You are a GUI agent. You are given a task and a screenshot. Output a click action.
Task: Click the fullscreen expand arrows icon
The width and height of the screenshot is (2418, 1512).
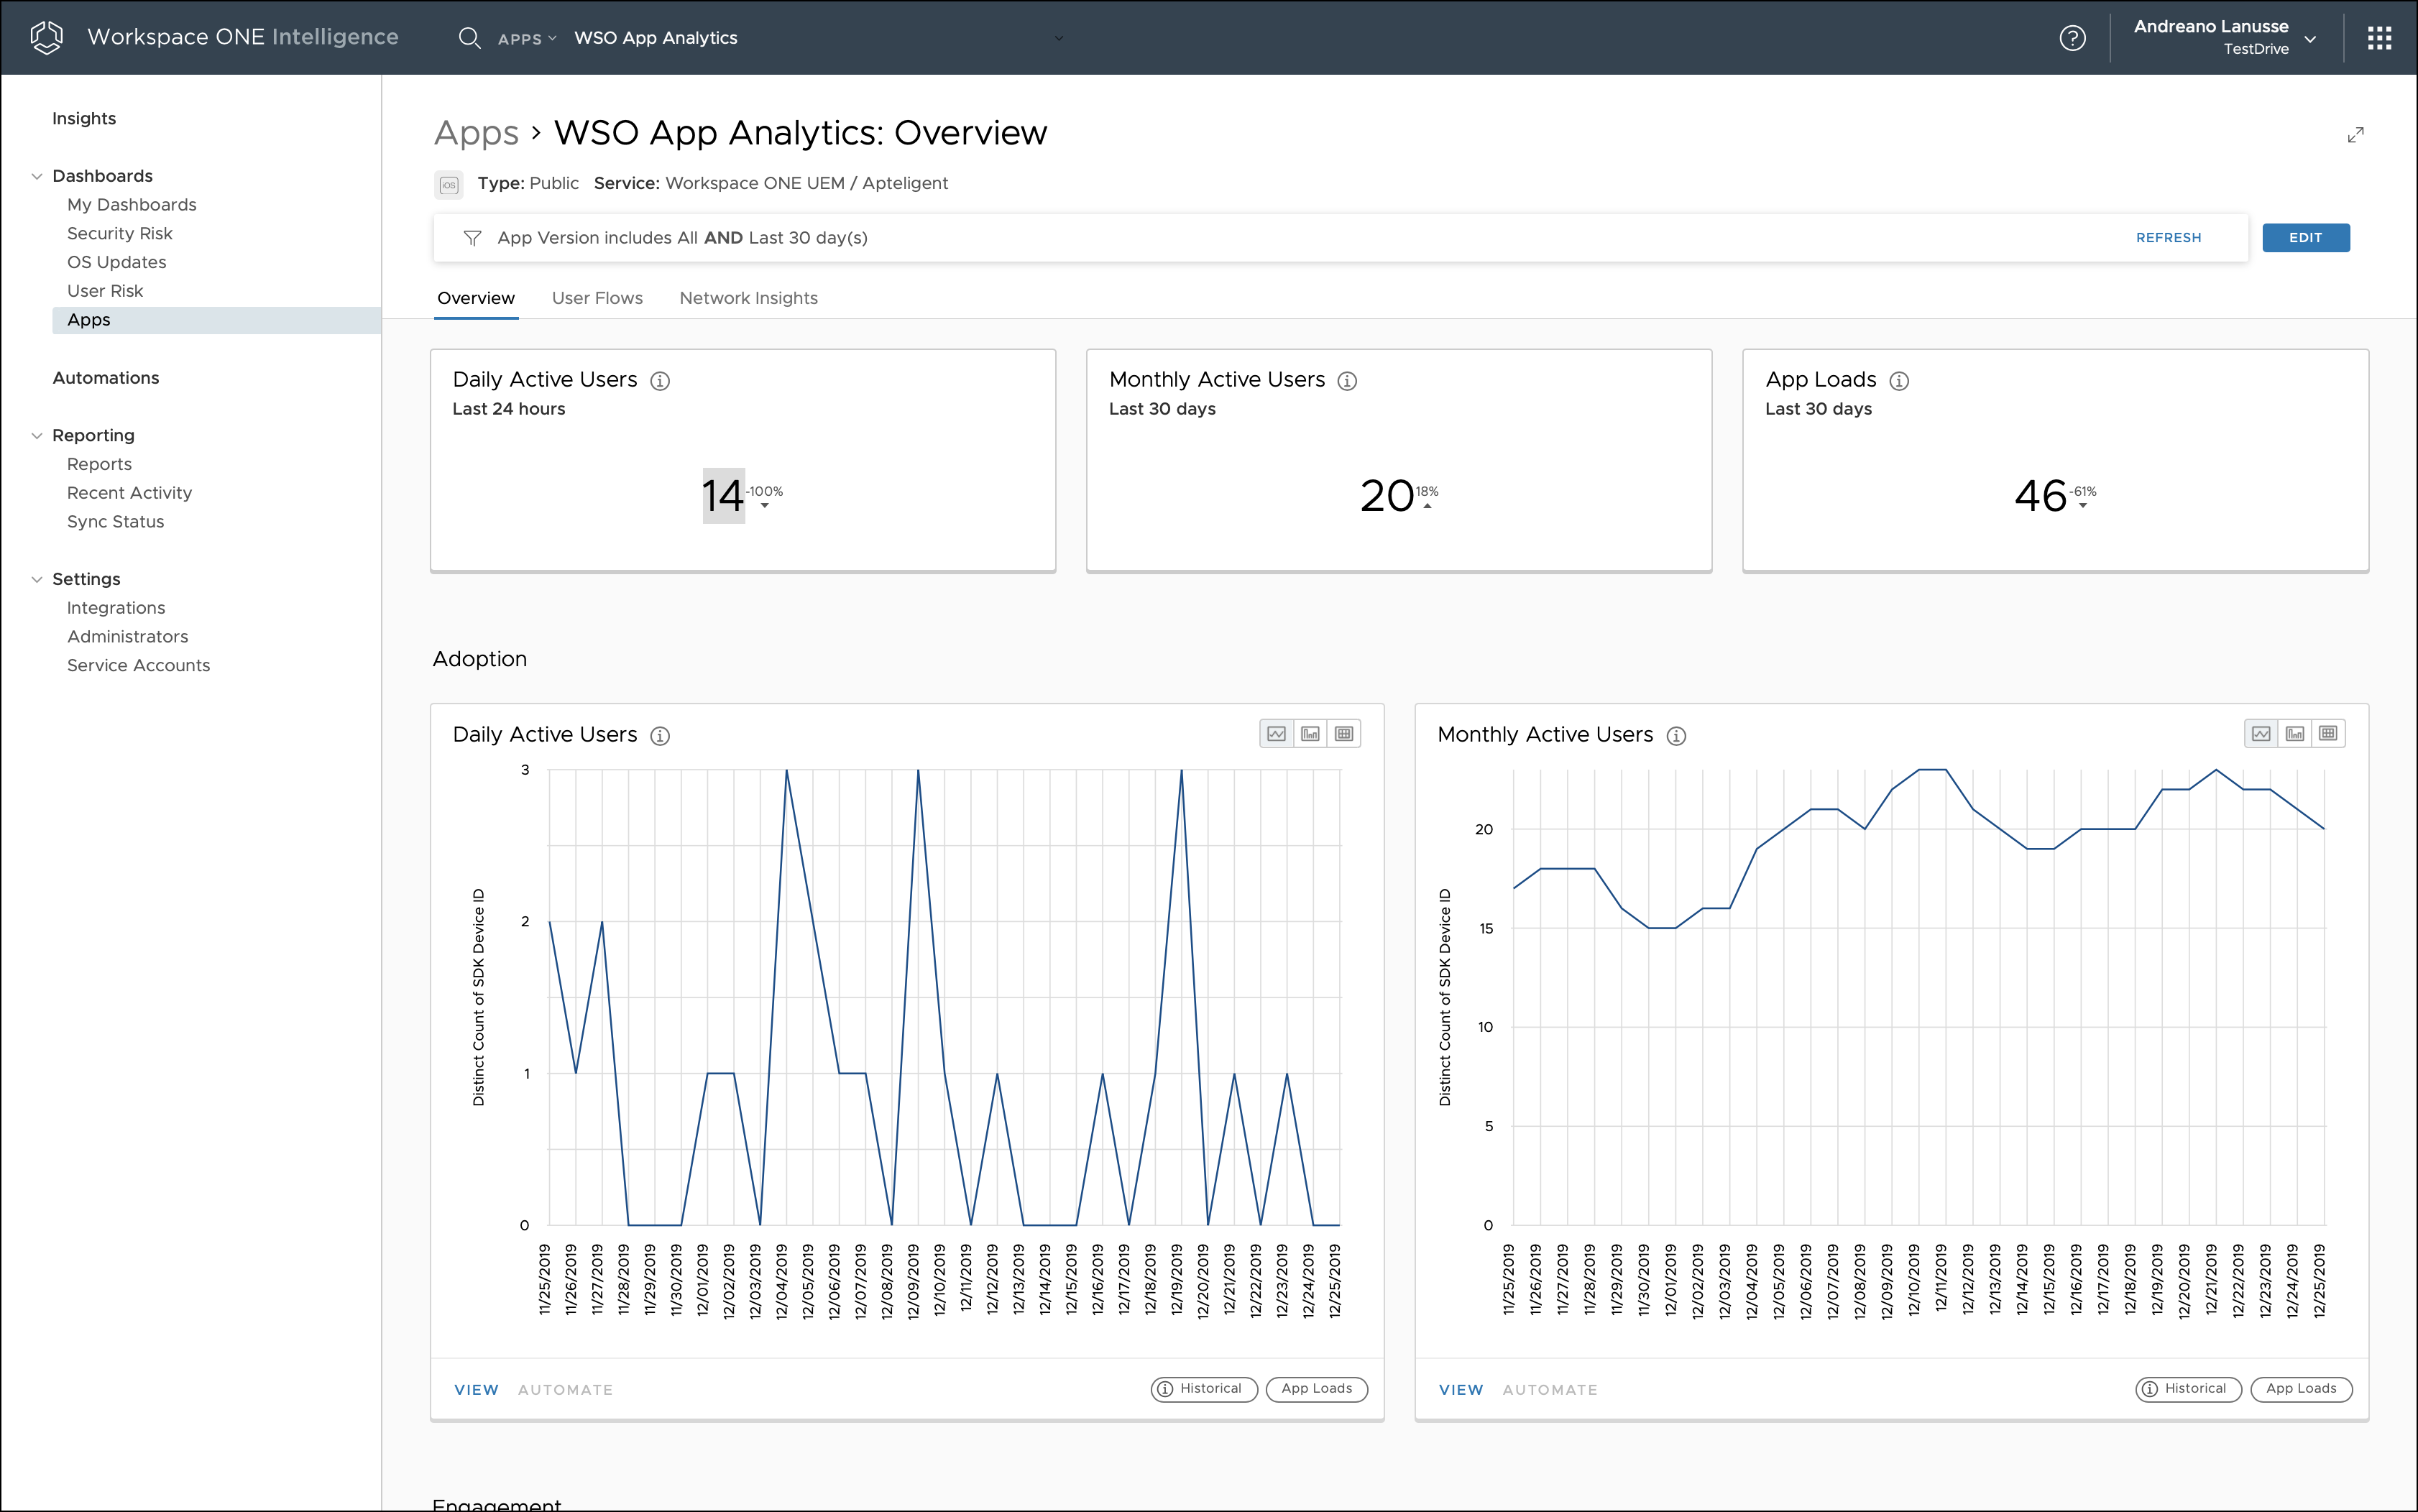point(2355,135)
